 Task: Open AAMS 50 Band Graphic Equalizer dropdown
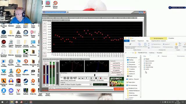coord(91,84)
